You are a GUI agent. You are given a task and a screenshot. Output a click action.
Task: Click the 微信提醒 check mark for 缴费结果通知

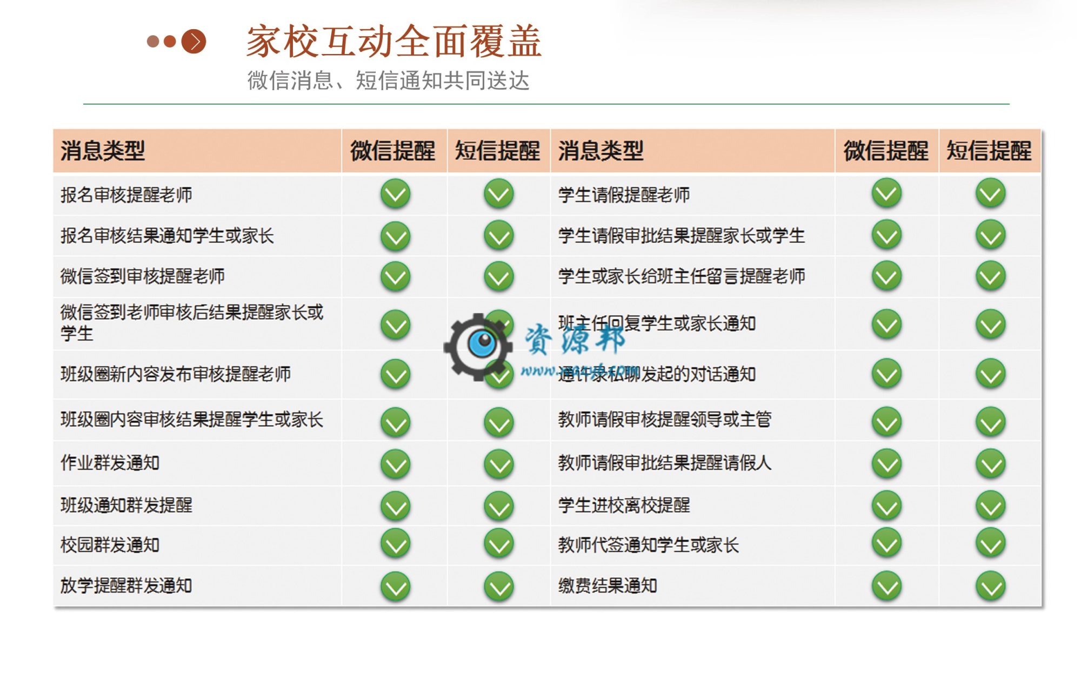pos(887,586)
